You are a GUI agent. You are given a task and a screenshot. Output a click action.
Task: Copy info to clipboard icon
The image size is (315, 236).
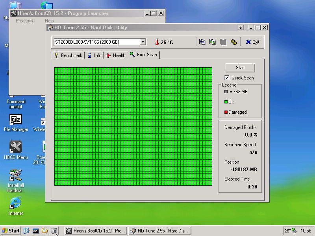coord(202,42)
